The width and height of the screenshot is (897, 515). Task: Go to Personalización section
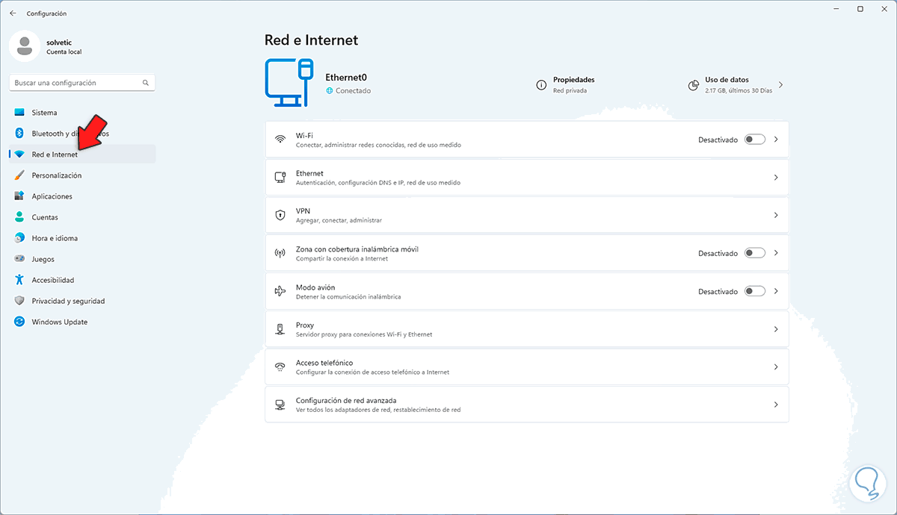82,175
